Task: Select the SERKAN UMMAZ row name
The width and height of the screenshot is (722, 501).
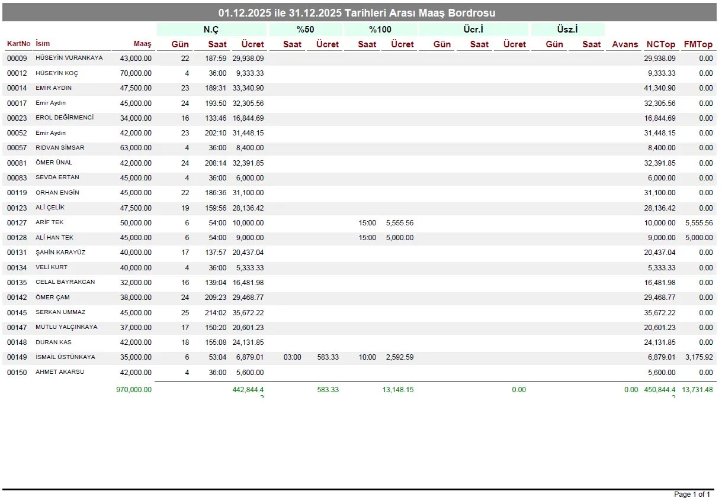Action: pyautogui.click(x=60, y=312)
